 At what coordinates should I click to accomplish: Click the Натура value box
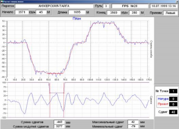point(173,99)
